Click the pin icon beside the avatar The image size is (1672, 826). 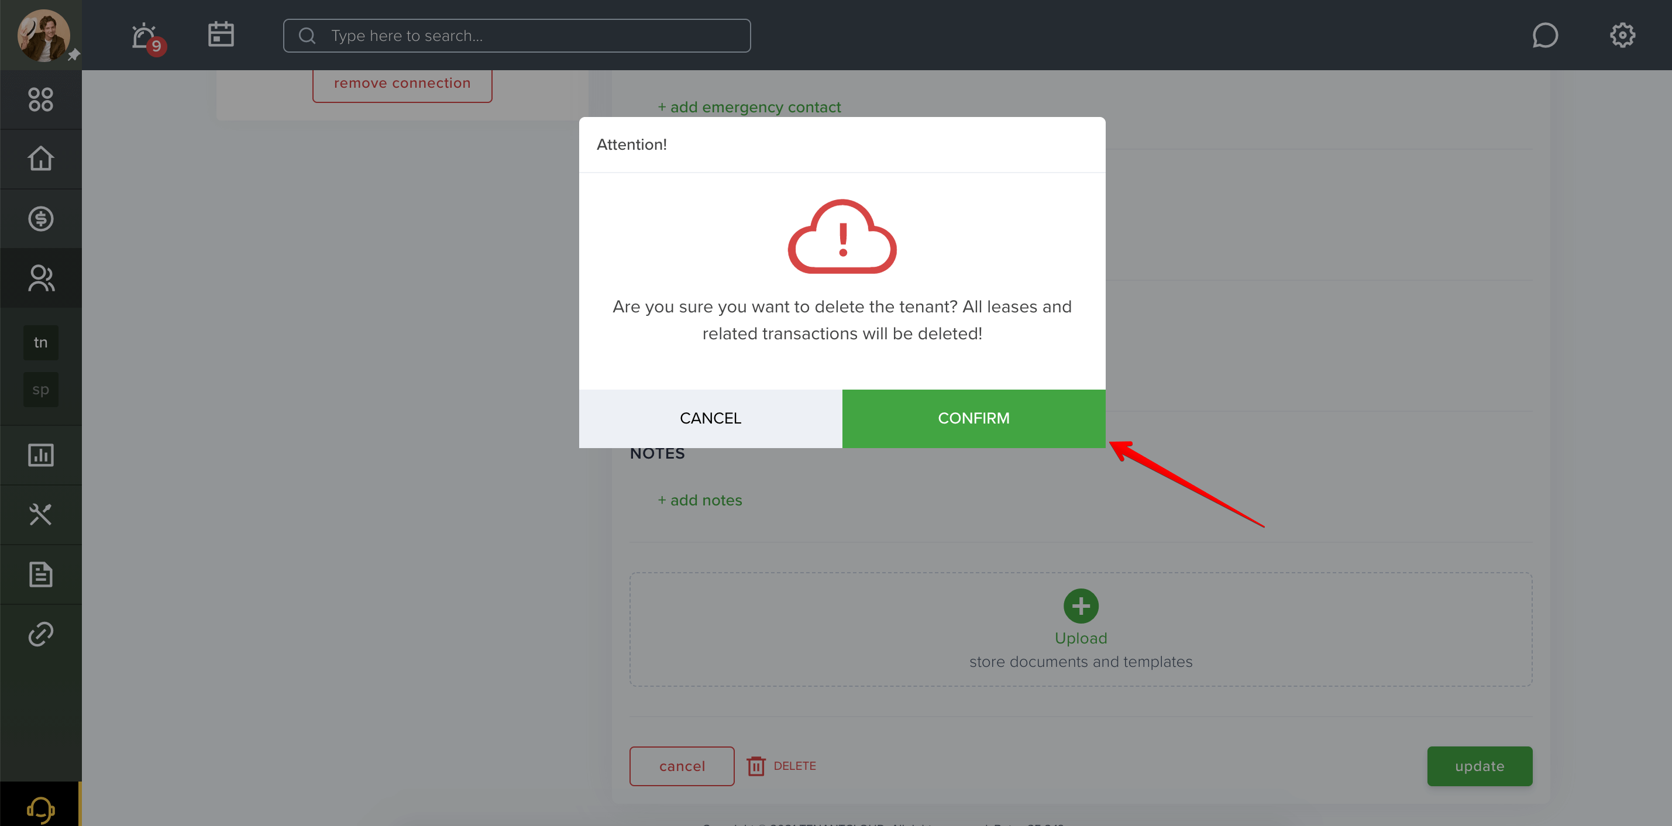tap(73, 54)
